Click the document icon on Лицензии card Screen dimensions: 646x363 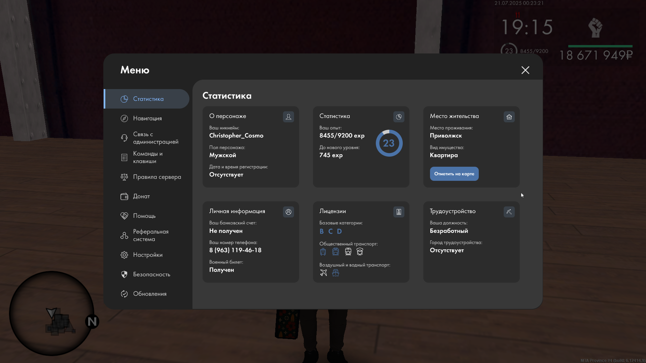click(x=399, y=212)
